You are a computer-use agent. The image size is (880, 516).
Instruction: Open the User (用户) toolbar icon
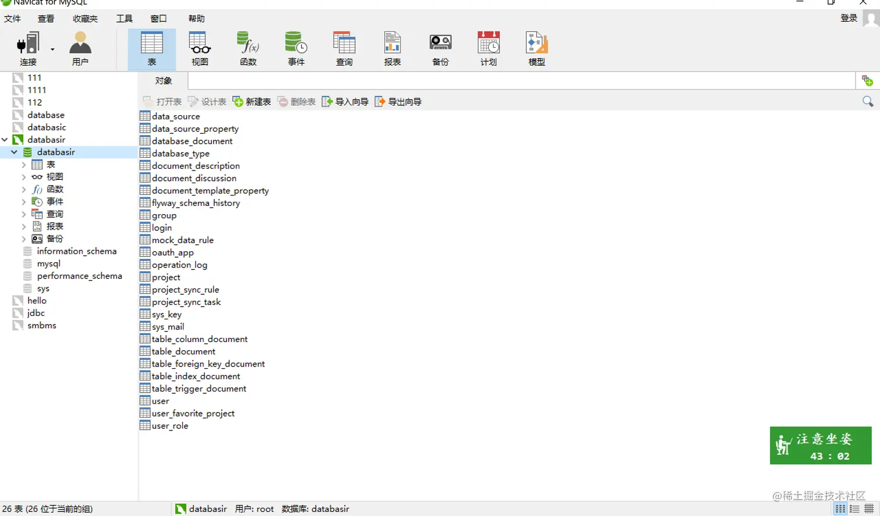tap(80, 49)
